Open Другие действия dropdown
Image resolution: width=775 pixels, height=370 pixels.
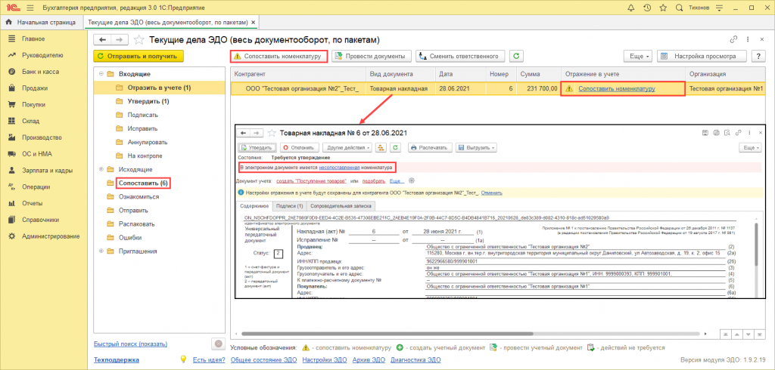[x=347, y=147]
